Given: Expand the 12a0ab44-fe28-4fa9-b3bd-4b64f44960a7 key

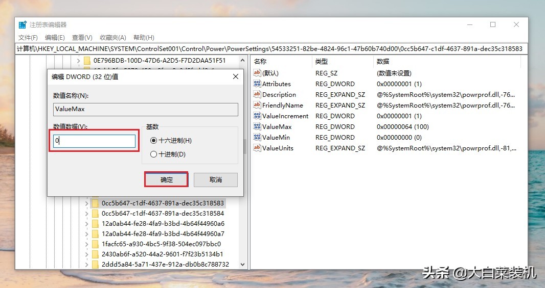Looking at the screenshot, I should tap(86, 234).
